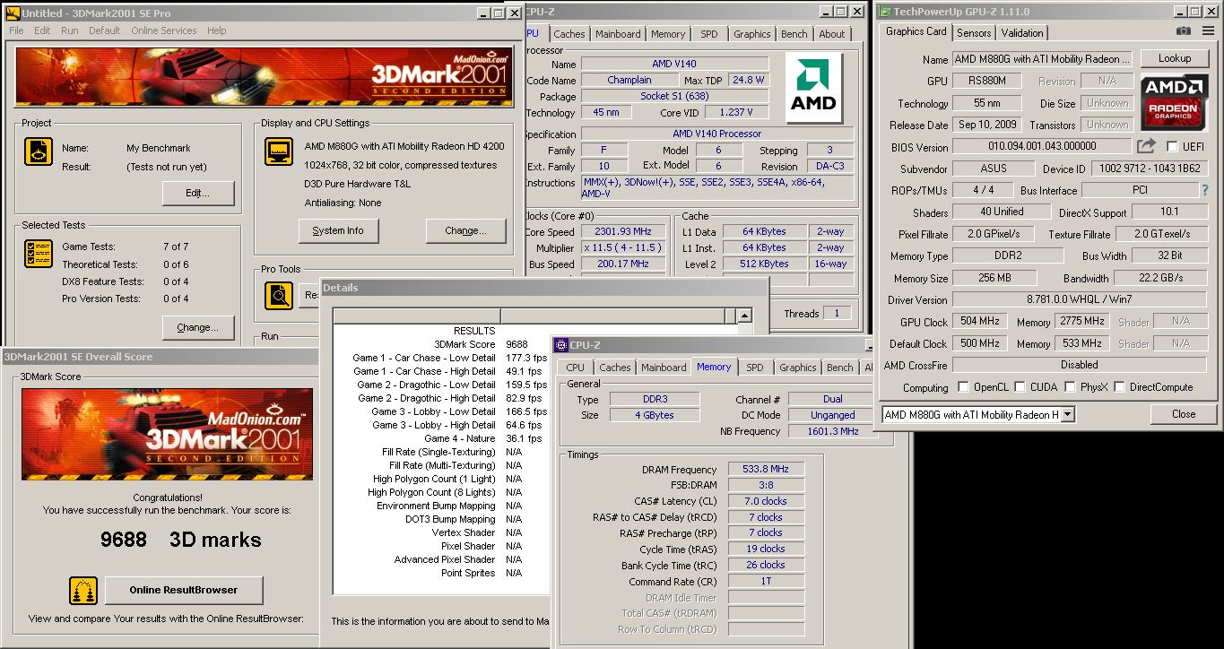Click the Details list scroll up arrow
The image size is (1224, 649).
[x=743, y=316]
